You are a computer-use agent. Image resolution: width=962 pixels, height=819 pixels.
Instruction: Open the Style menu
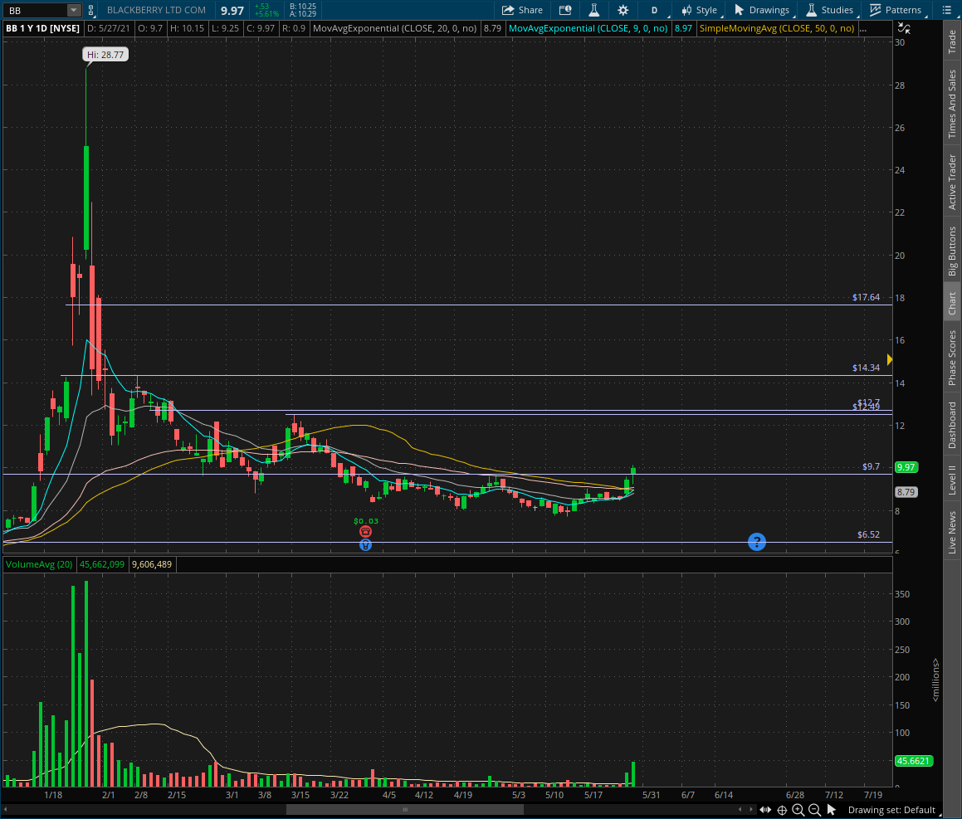(700, 10)
